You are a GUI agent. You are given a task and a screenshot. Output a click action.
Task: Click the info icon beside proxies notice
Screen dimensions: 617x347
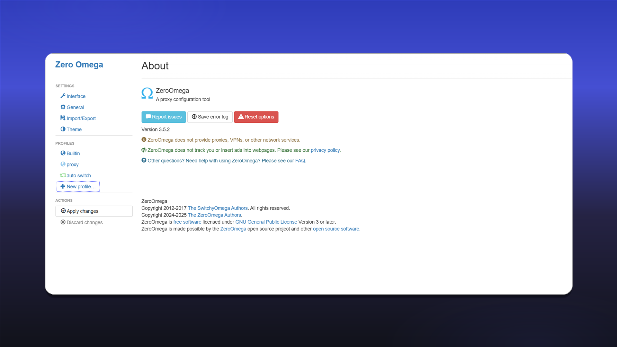pyautogui.click(x=144, y=139)
